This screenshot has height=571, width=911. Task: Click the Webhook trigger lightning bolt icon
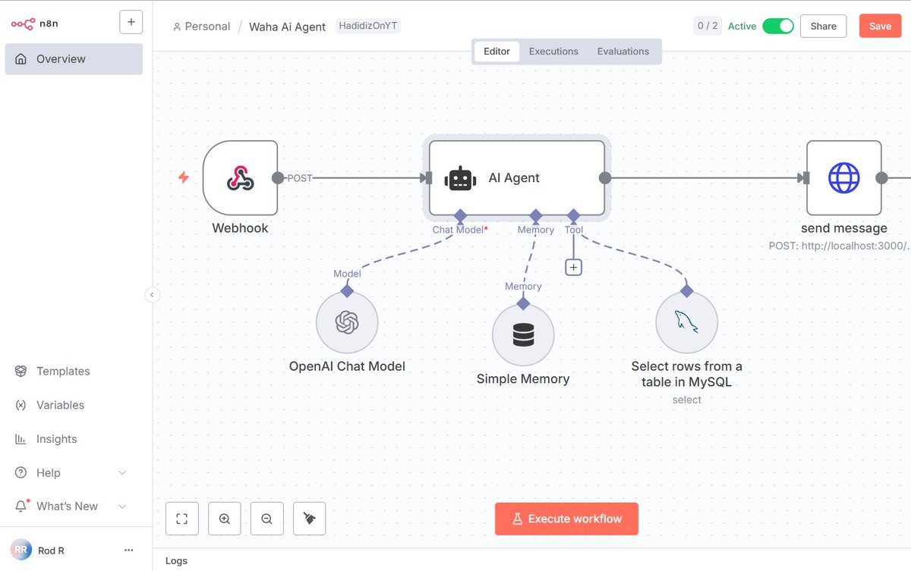coord(183,177)
